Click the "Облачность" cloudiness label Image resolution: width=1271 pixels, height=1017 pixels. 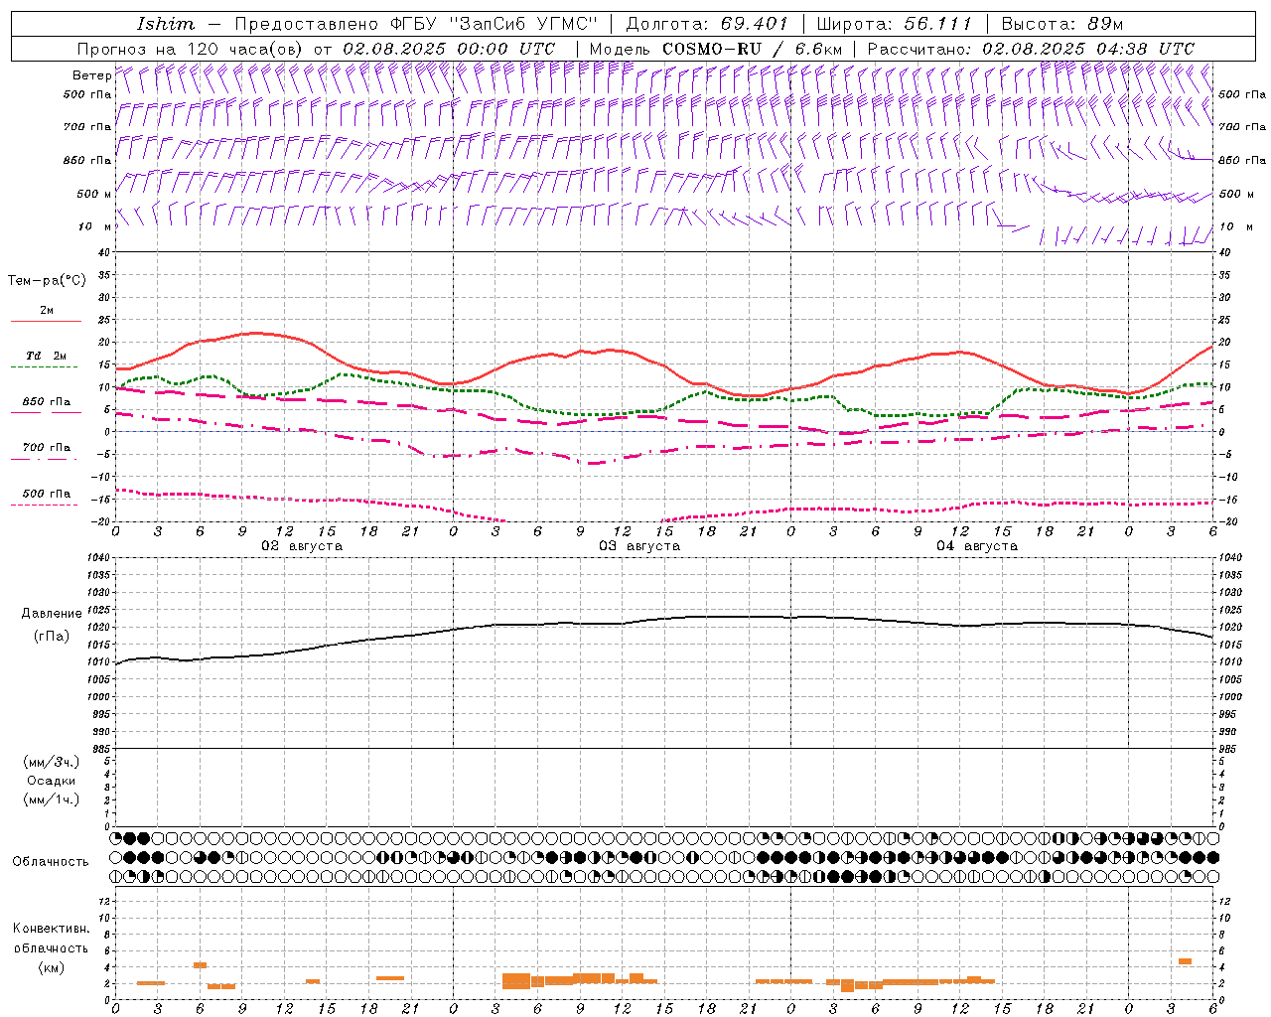coord(51,861)
